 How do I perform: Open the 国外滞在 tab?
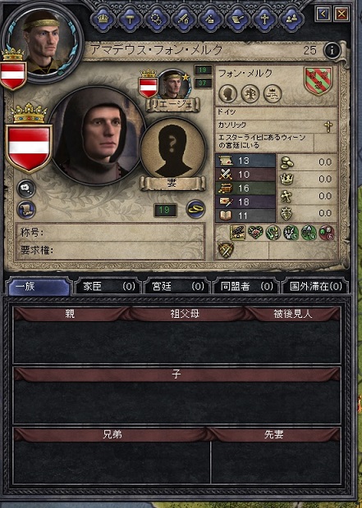[314, 287]
